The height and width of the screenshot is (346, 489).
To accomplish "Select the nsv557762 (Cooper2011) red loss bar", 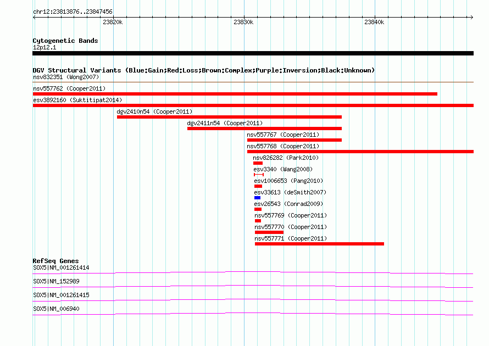I will click(235, 94).
